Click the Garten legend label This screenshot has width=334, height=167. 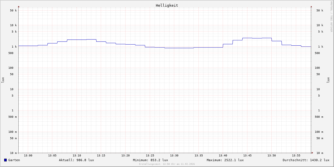tap(14, 160)
